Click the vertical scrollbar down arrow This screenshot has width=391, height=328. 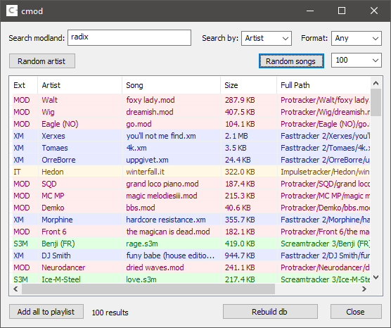[376, 277]
